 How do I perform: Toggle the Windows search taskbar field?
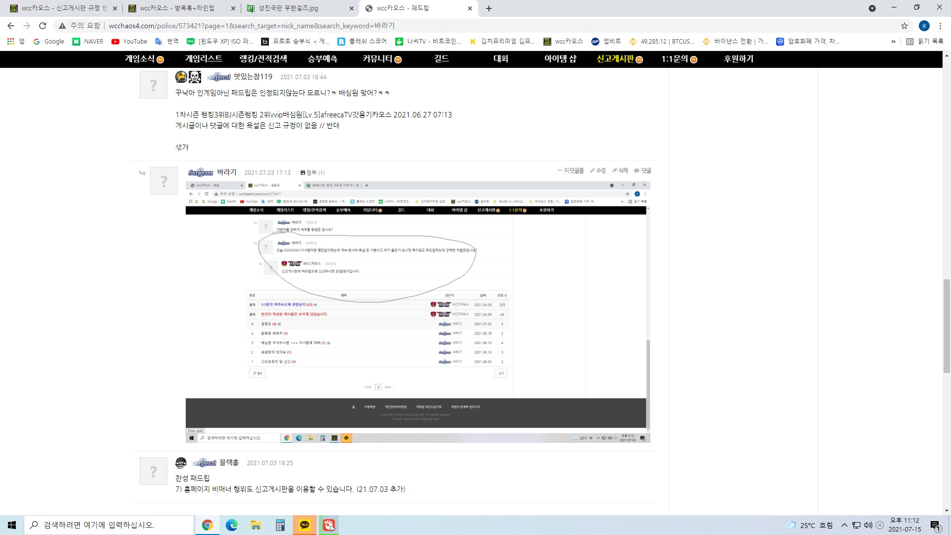[x=110, y=525]
